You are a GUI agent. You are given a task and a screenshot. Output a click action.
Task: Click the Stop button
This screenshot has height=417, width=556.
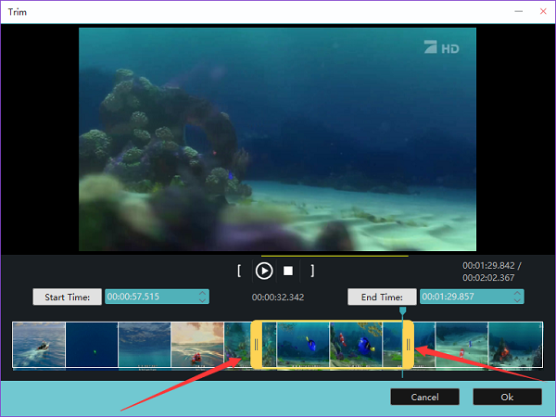click(x=288, y=271)
